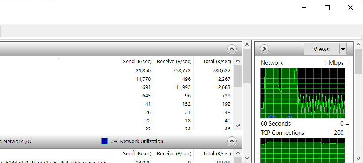This screenshot has width=363, height=163.
Task: Select the receive value 758,772
Action: tap(182, 70)
